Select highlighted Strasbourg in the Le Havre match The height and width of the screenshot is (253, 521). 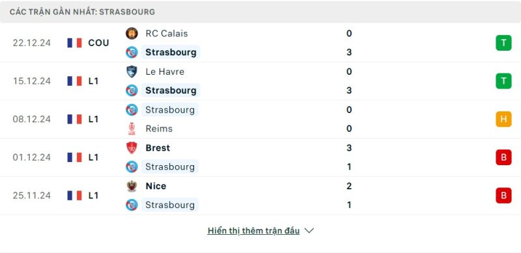pos(171,90)
